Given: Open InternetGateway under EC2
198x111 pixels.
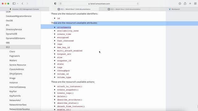Looking at the screenshot, I should point(18,87).
